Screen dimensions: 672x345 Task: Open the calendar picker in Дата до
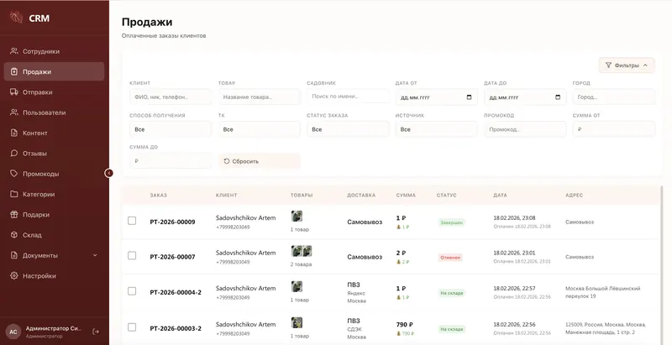[558, 97]
